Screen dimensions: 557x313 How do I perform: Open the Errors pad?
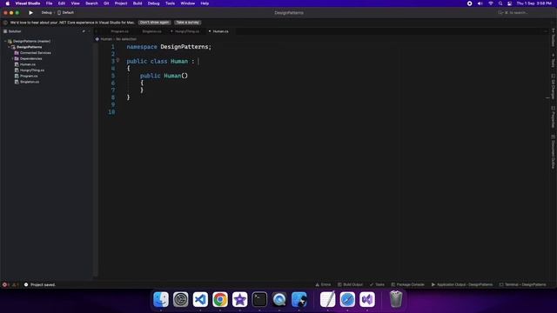pos(323,284)
